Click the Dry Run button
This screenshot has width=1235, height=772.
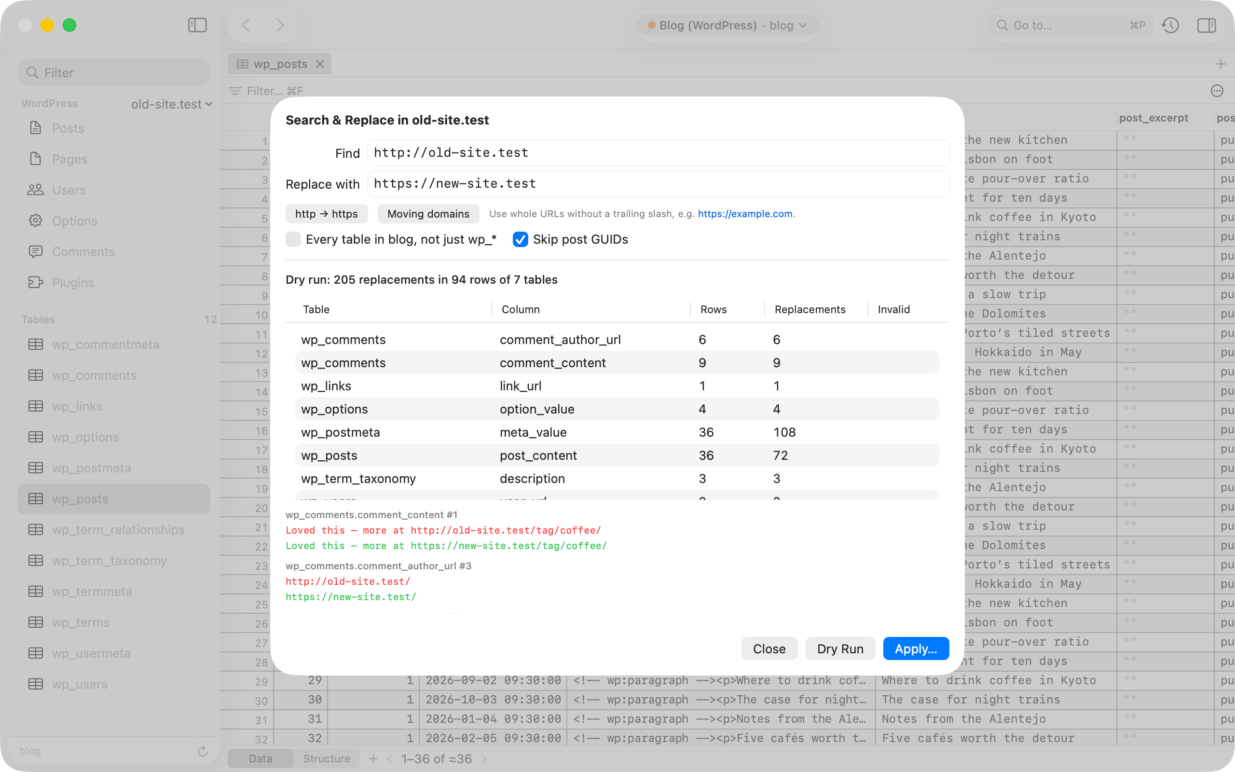[840, 648]
